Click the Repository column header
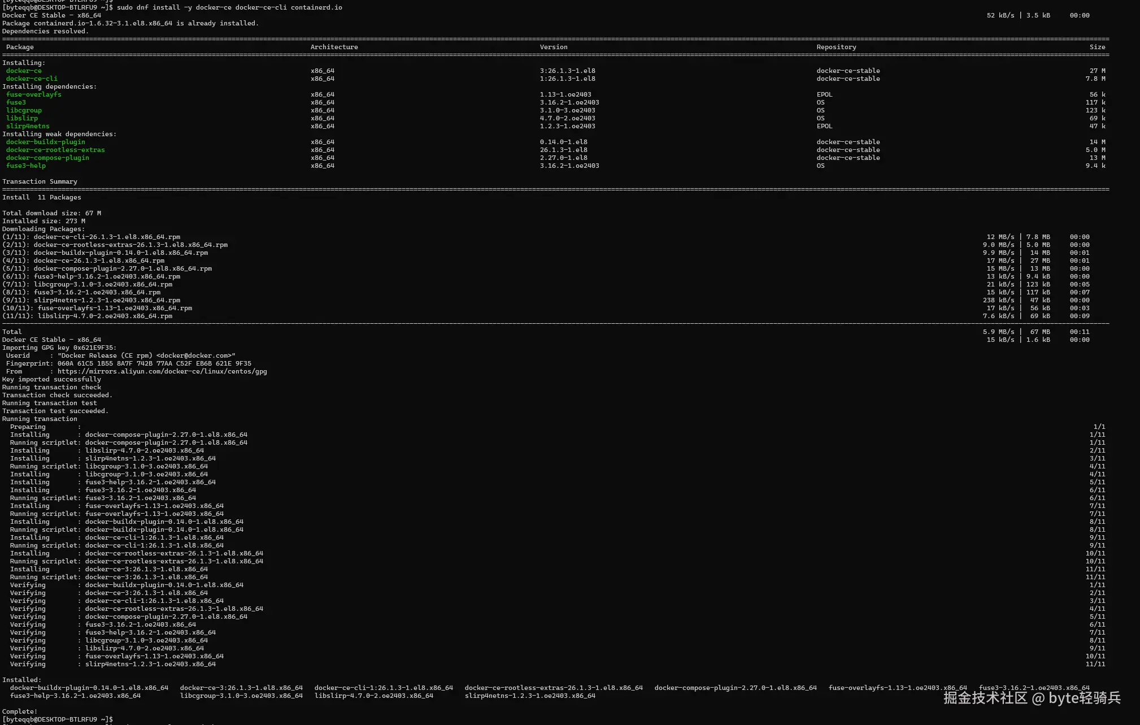The height and width of the screenshot is (725, 1140). pyautogui.click(x=836, y=47)
